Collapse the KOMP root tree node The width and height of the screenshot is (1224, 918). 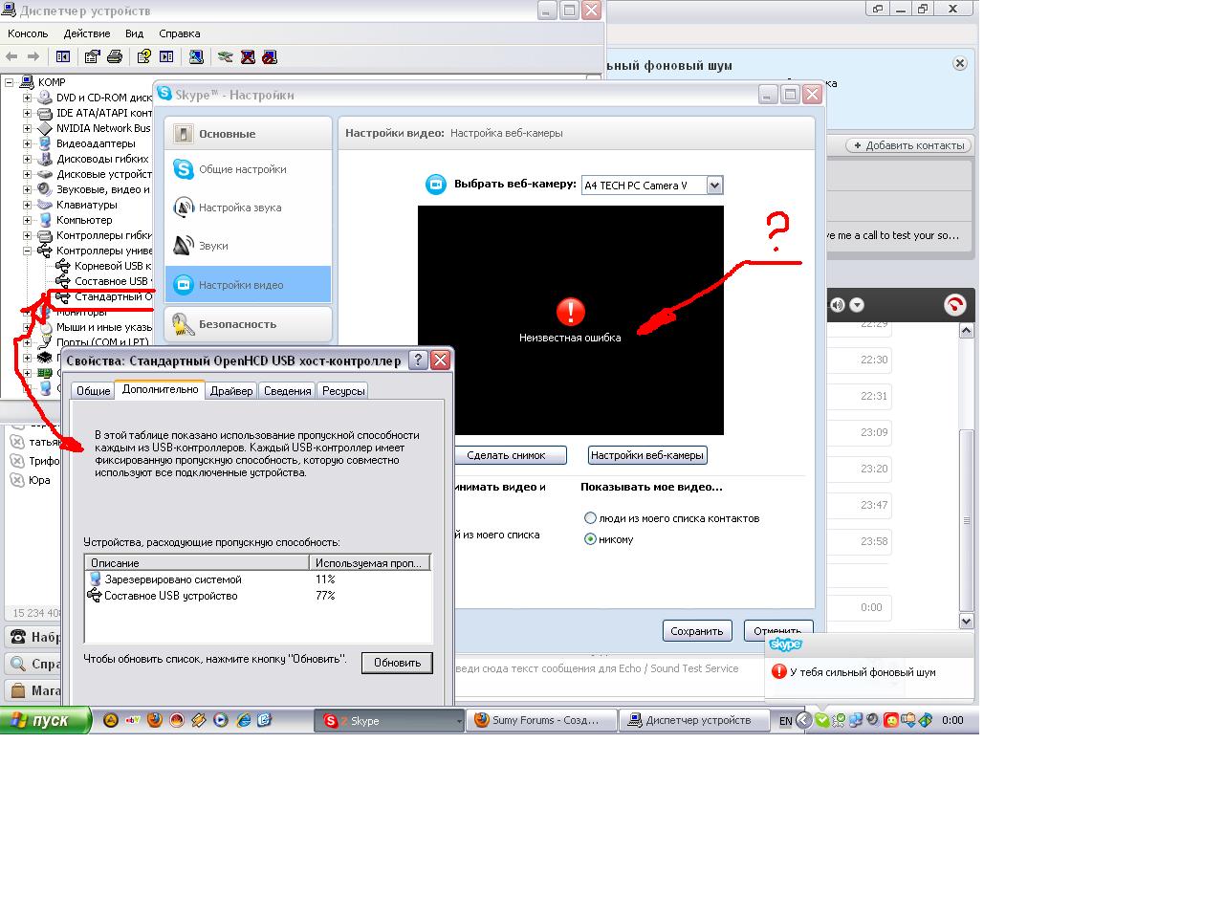pyautogui.click(x=10, y=82)
